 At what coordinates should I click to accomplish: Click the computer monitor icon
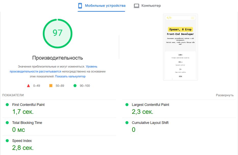(137, 6)
